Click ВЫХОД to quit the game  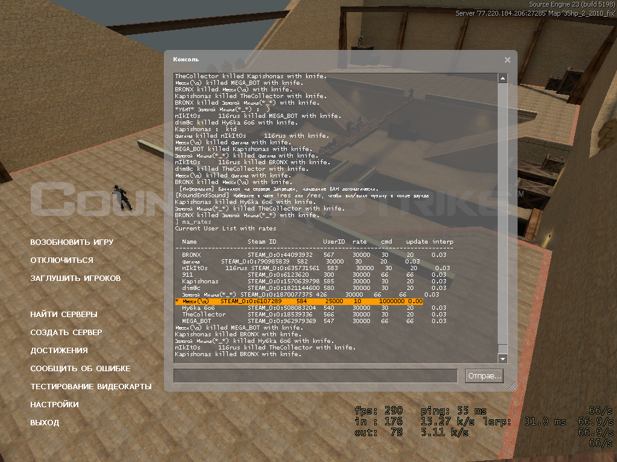tap(45, 423)
